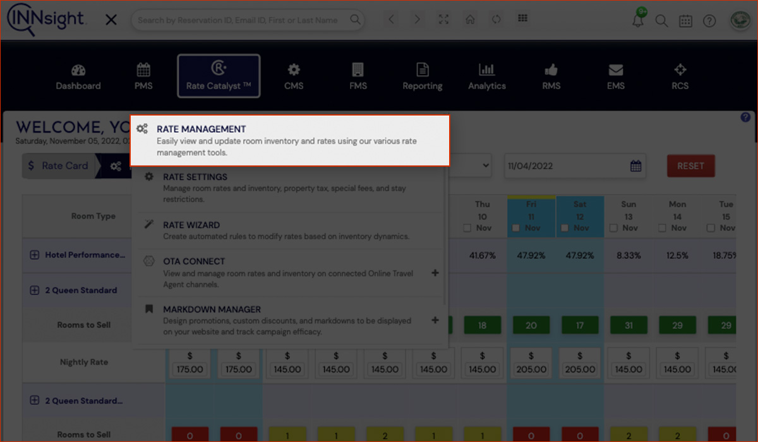
Task: Tick the Fri 11 Nov checkbox
Action: click(516, 228)
